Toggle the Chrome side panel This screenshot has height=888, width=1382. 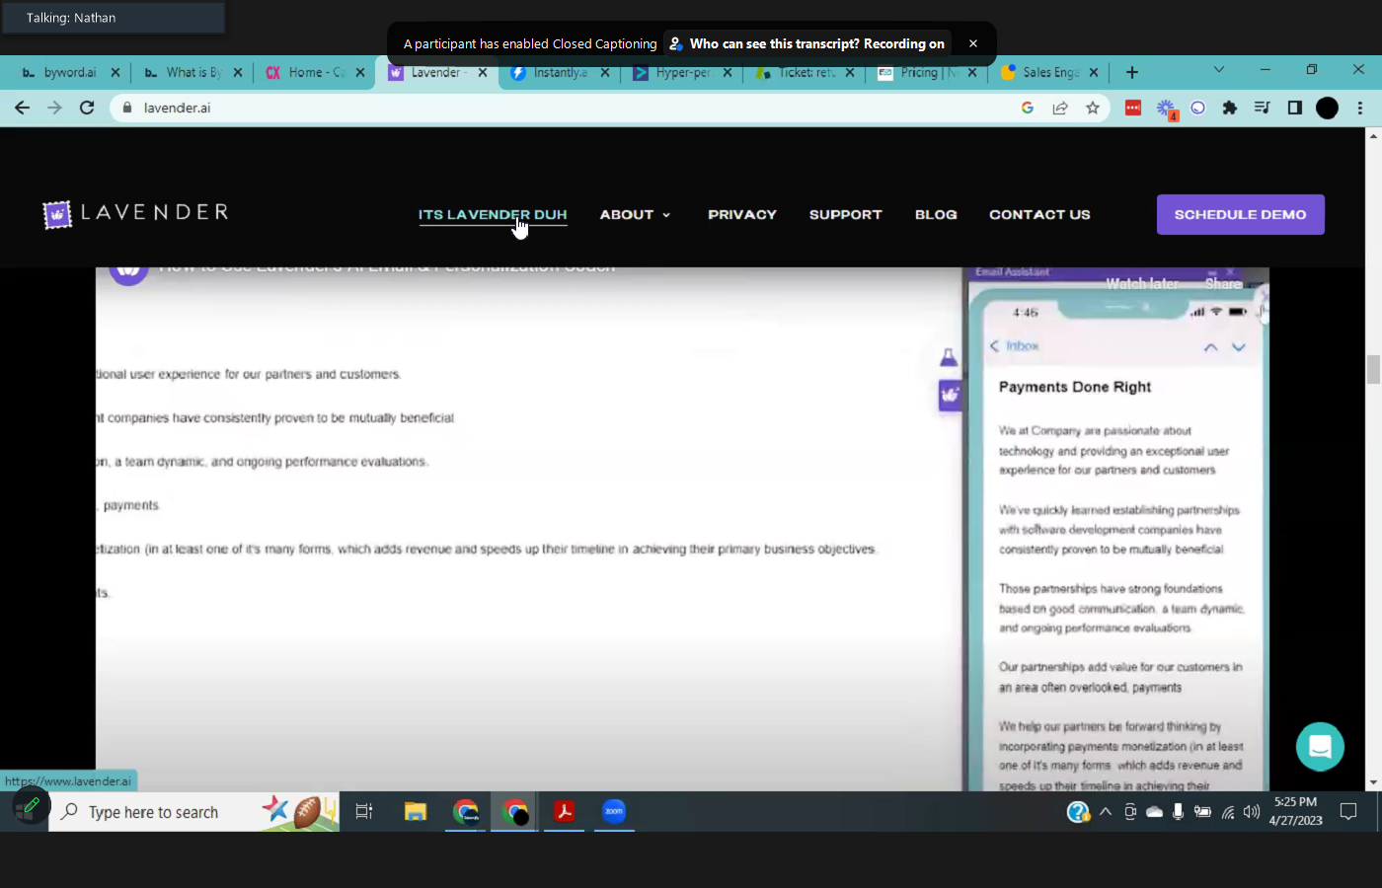[x=1294, y=108]
